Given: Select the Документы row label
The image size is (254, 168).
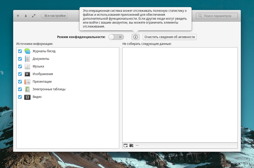Looking at the screenshot, I should 41,59.
